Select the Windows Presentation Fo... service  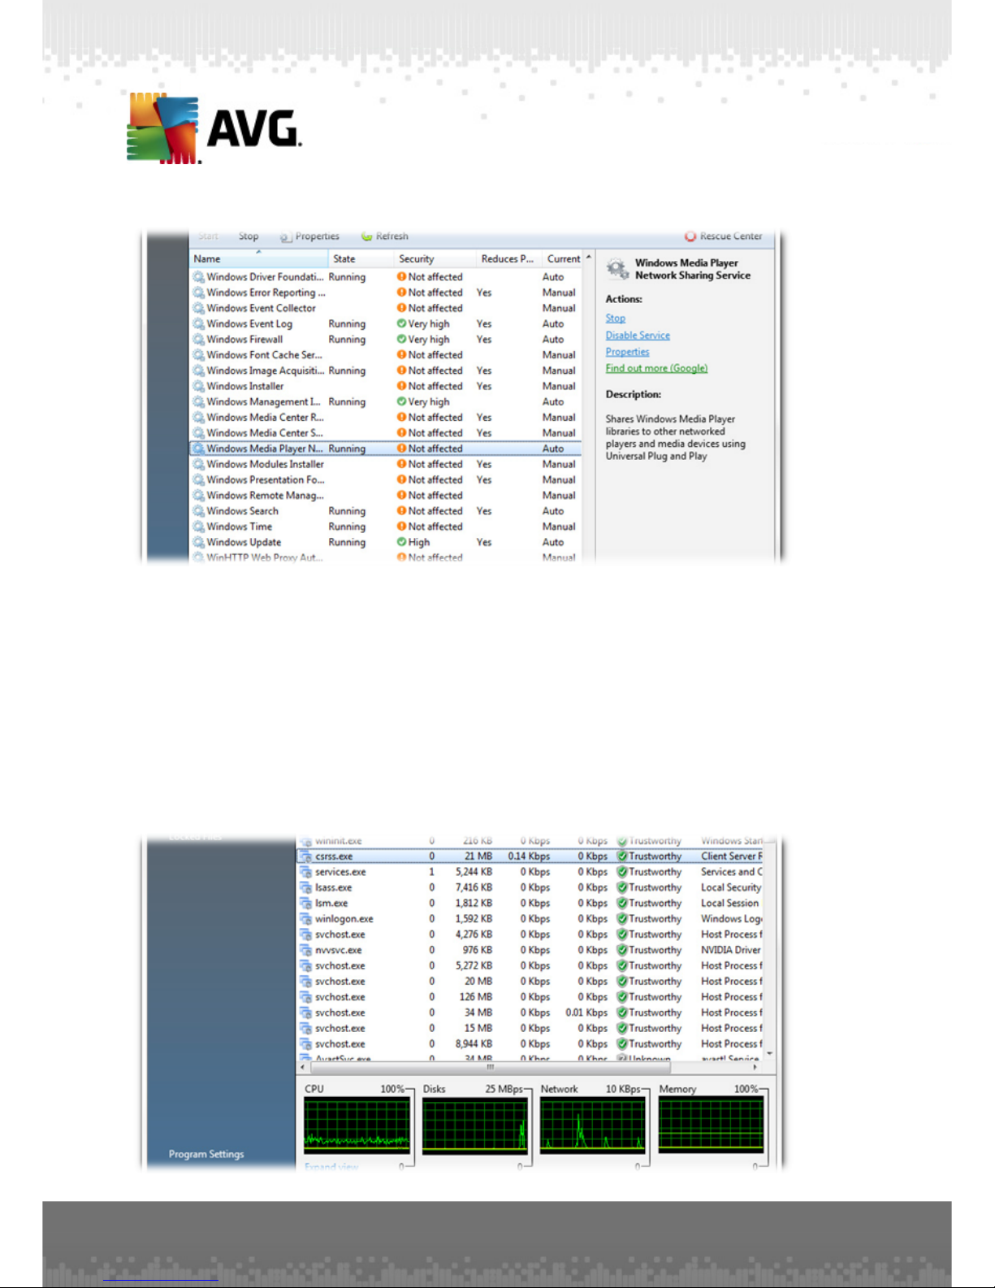[386, 479]
